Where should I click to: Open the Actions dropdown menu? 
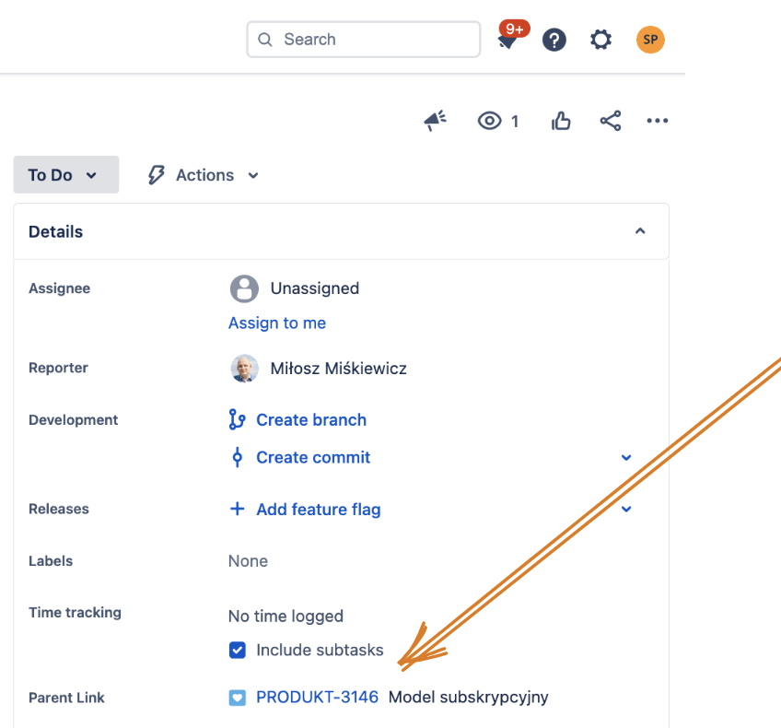pos(204,175)
